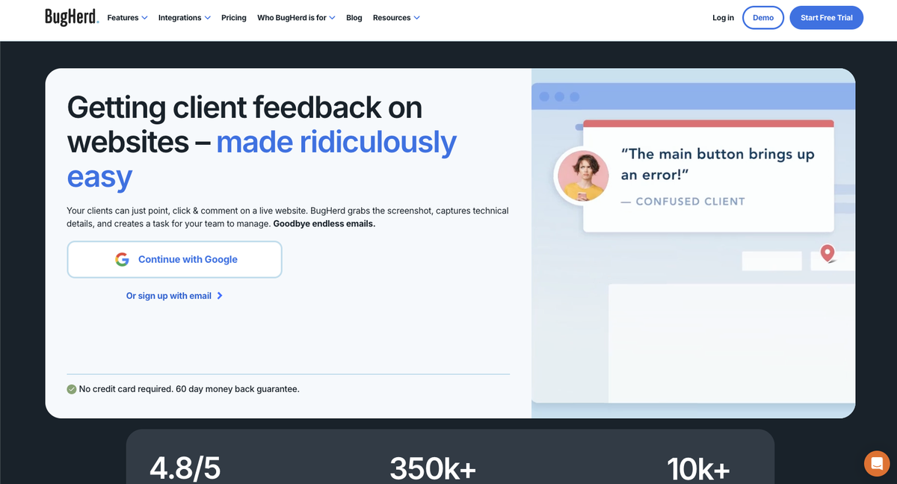
Task: Expand the Integrations dropdown menu
Action: tap(185, 18)
